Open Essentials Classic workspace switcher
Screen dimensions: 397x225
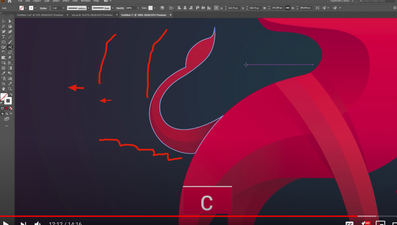point(342,1)
